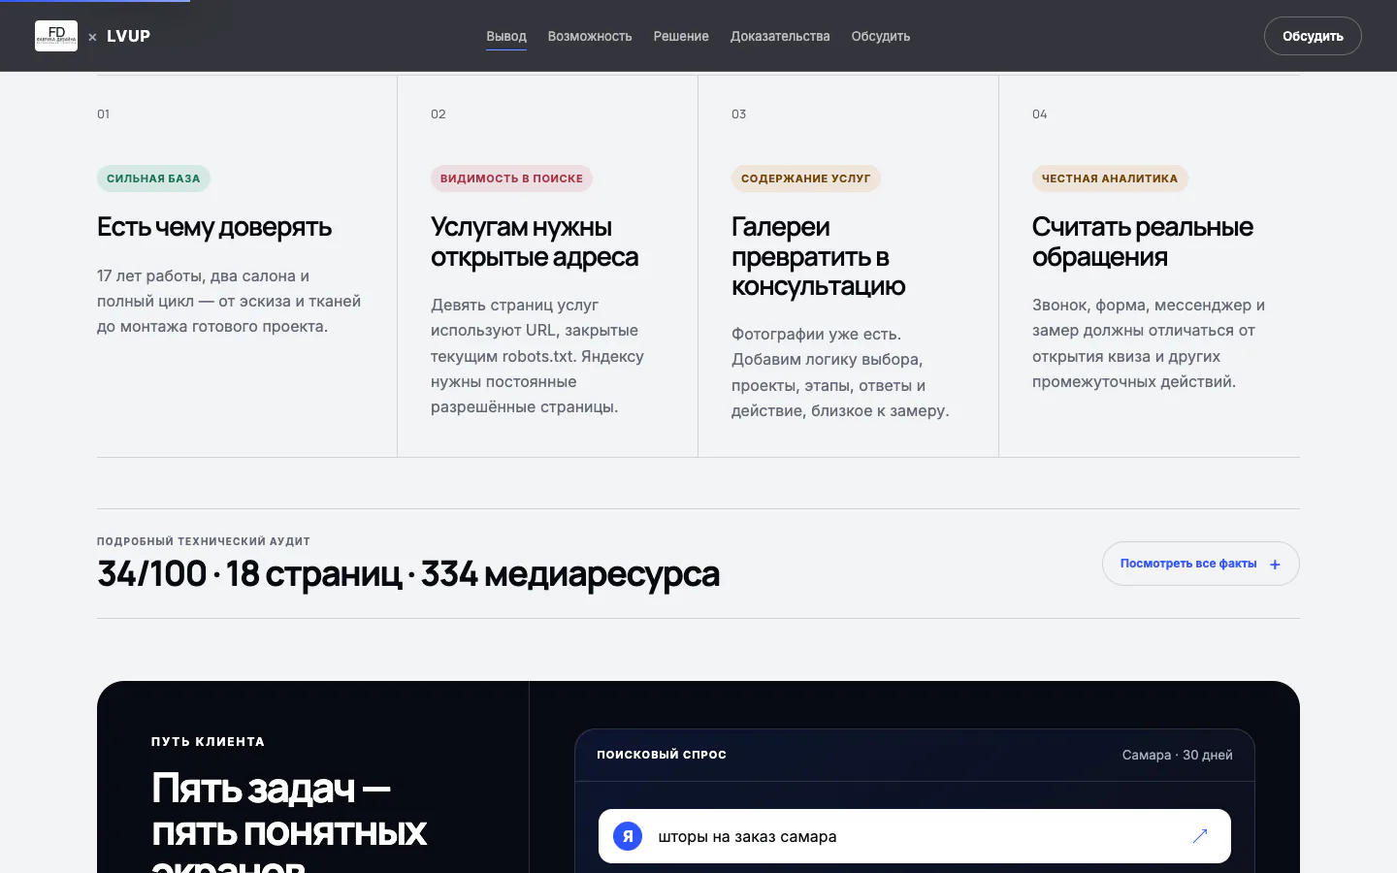Image resolution: width=1397 pixels, height=873 pixels.
Task: Click the ПУТЬ КЛИЕНТА label
Action: click(x=208, y=741)
